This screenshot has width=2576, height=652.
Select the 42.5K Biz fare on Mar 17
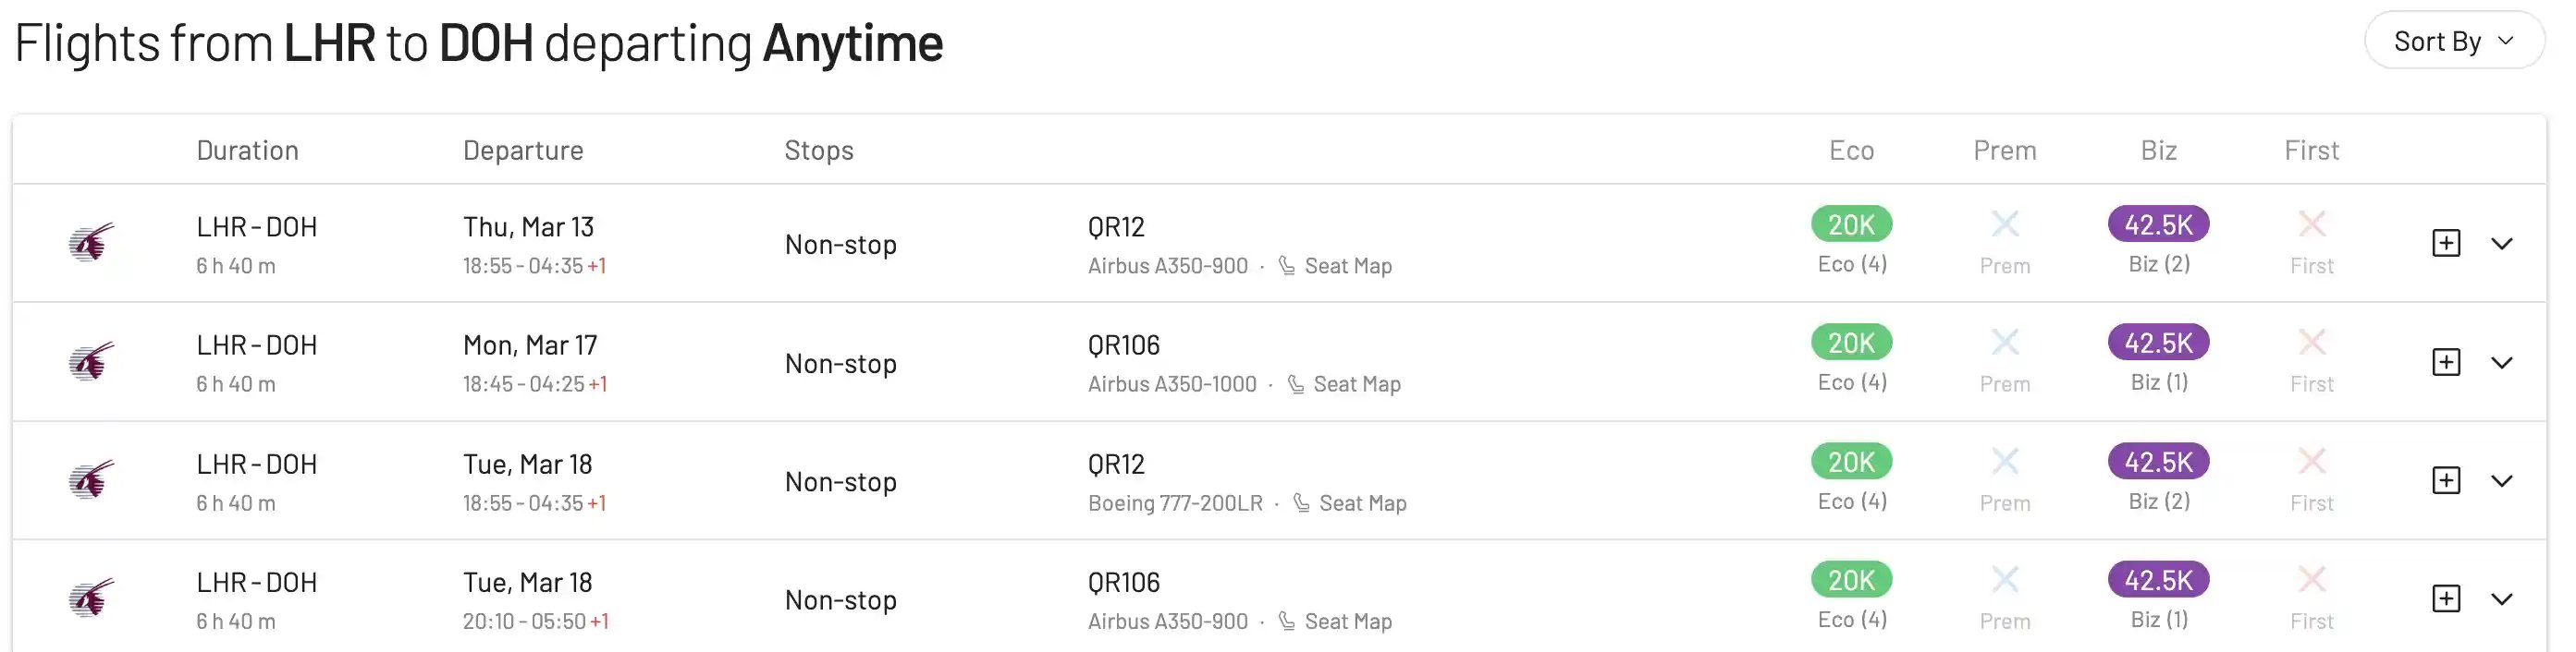coord(2158,343)
